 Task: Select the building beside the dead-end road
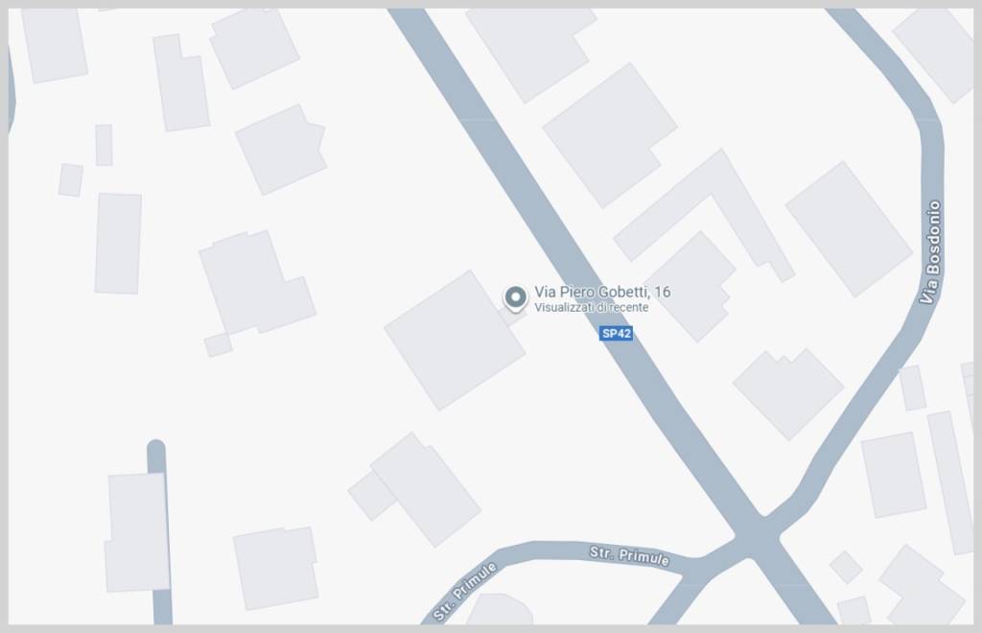click(x=136, y=532)
